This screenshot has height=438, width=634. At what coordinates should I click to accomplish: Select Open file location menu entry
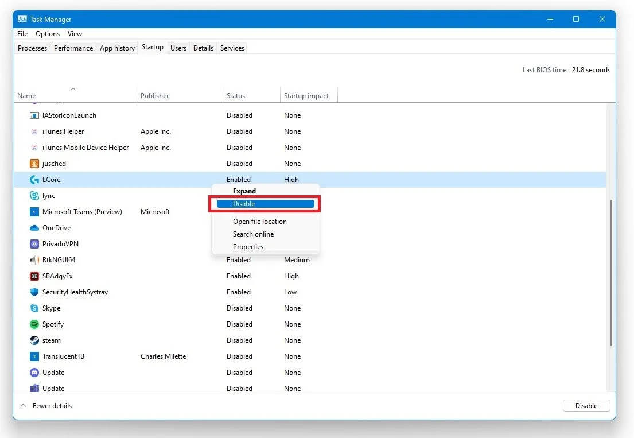point(259,222)
